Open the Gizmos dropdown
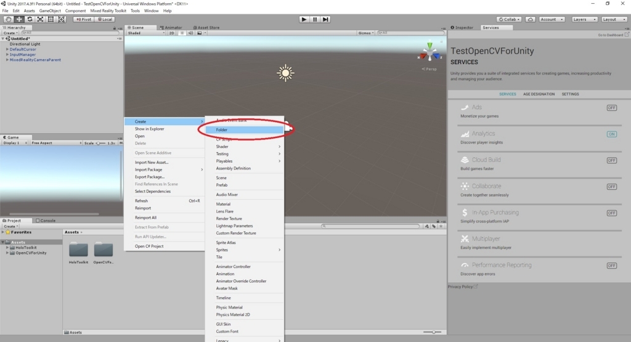The height and width of the screenshot is (342, 631). [366, 33]
